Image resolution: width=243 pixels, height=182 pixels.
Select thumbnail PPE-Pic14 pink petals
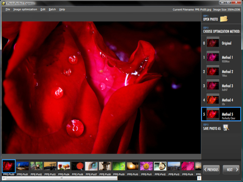[x=188, y=166]
